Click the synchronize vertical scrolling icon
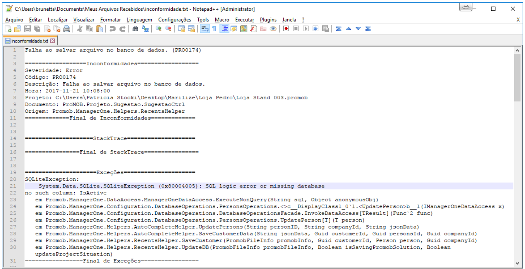Viewport: 525px width, 269px height. [x=181, y=29]
